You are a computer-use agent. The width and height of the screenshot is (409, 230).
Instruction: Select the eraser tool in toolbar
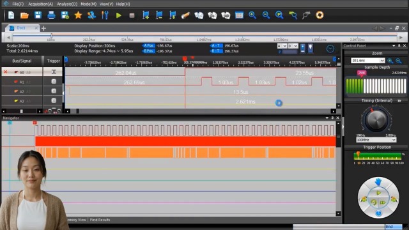(x=185, y=15)
